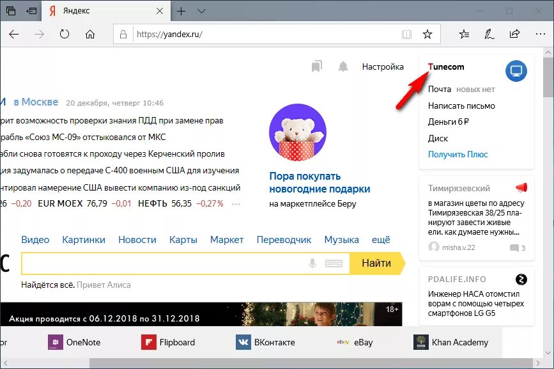Click the Tabs you've set aside icon
This screenshot has height=369, width=554.
coord(11,11)
